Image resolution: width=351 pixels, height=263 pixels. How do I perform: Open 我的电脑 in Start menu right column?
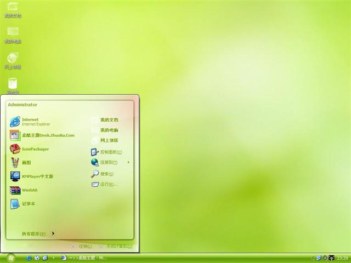pos(105,130)
